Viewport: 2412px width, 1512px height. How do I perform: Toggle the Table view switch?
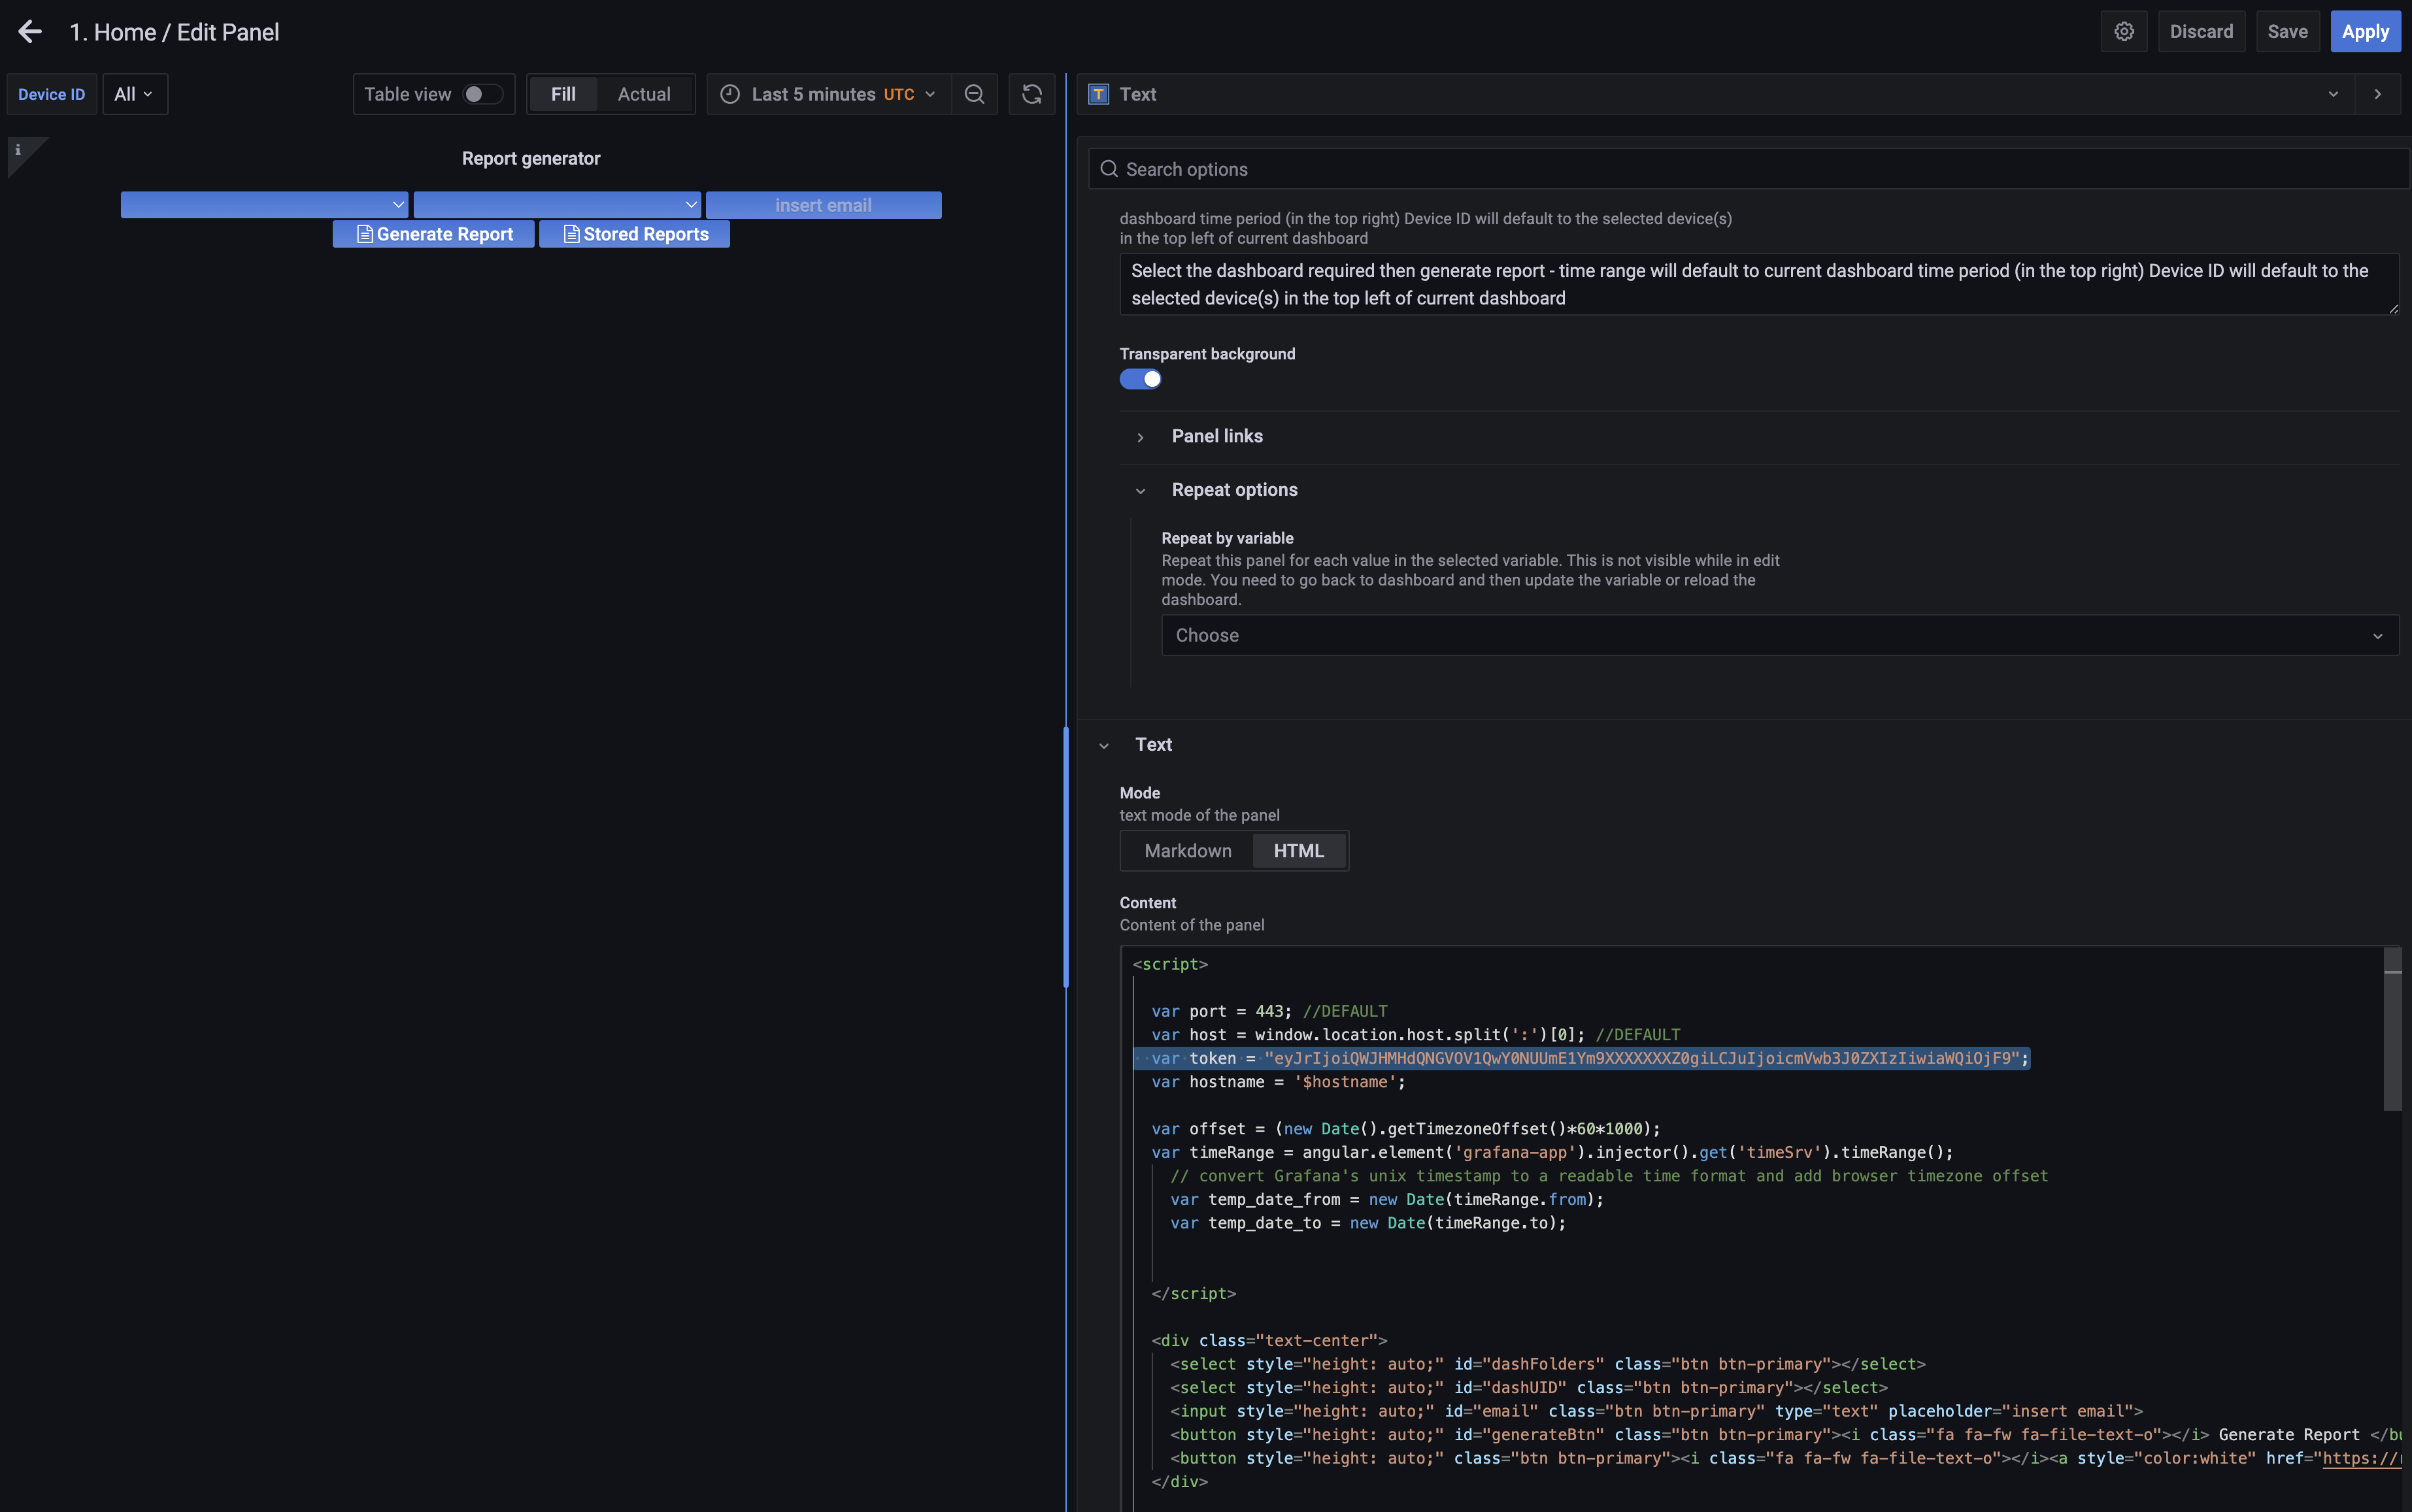tap(482, 94)
